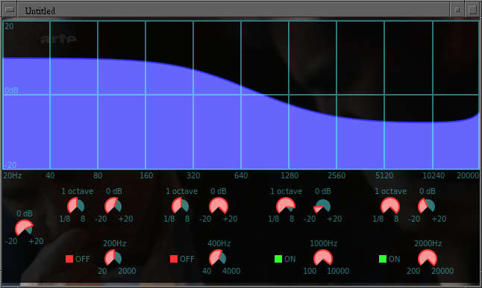482x288 pixels.
Task: Click the 0dB graph axis label
Action: pyautogui.click(x=11, y=90)
